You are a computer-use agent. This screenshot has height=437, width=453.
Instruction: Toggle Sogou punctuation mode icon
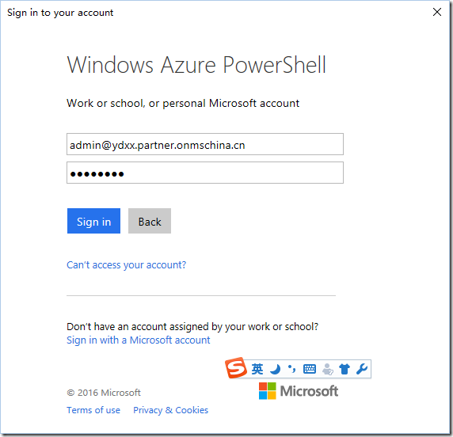tap(291, 369)
